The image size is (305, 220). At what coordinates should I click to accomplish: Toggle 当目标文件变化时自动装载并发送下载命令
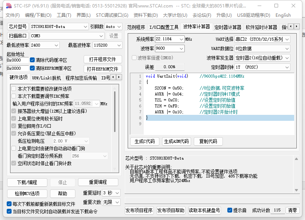click(x=9, y=211)
